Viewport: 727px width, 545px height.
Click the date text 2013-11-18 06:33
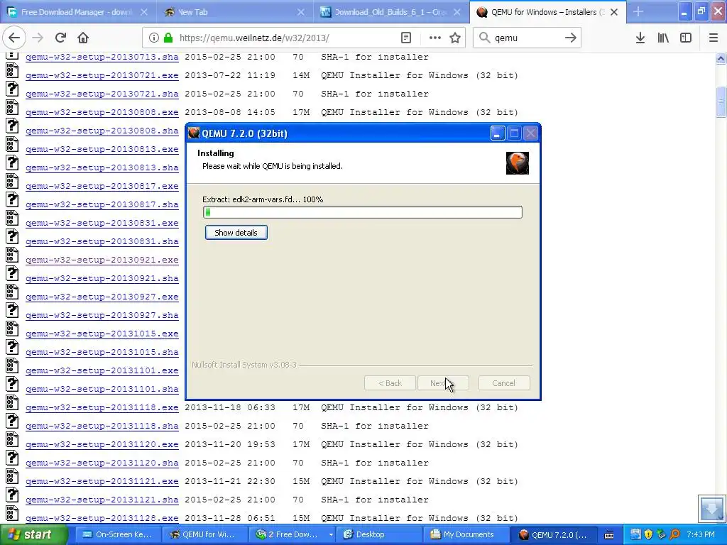click(230, 408)
